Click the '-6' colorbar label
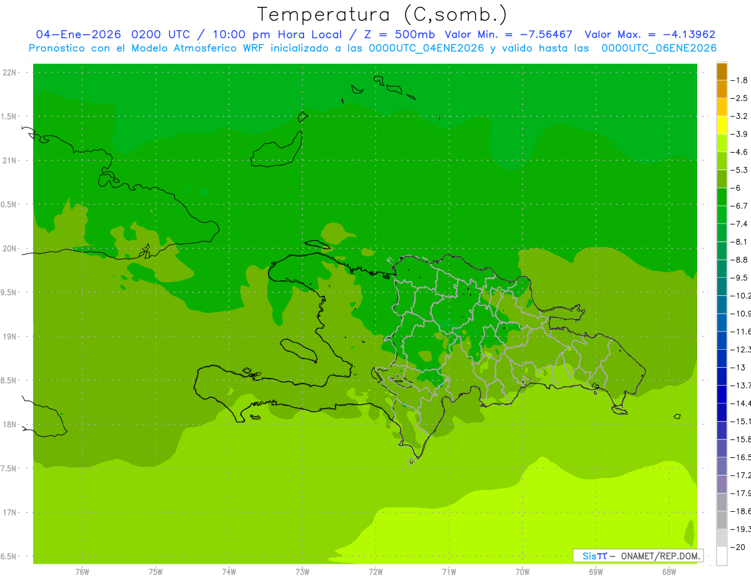 (x=735, y=188)
